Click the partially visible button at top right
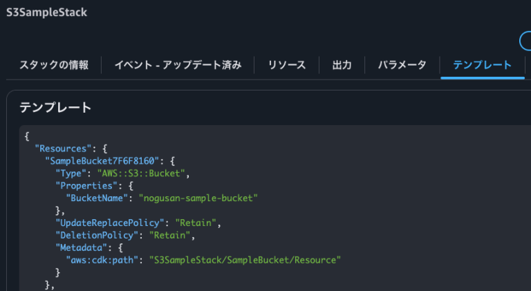Image resolution: width=531 pixels, height=291 pixels. 525,41
